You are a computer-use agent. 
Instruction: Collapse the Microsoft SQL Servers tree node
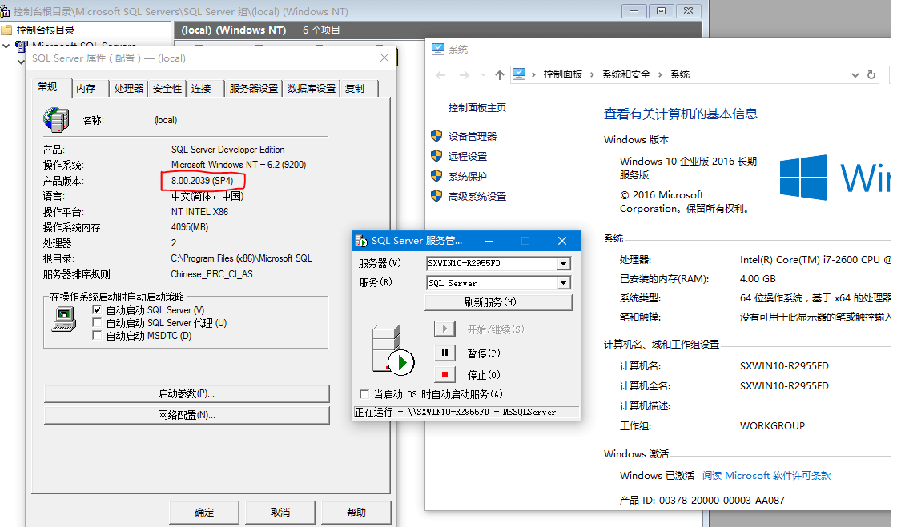click(6, 46)
